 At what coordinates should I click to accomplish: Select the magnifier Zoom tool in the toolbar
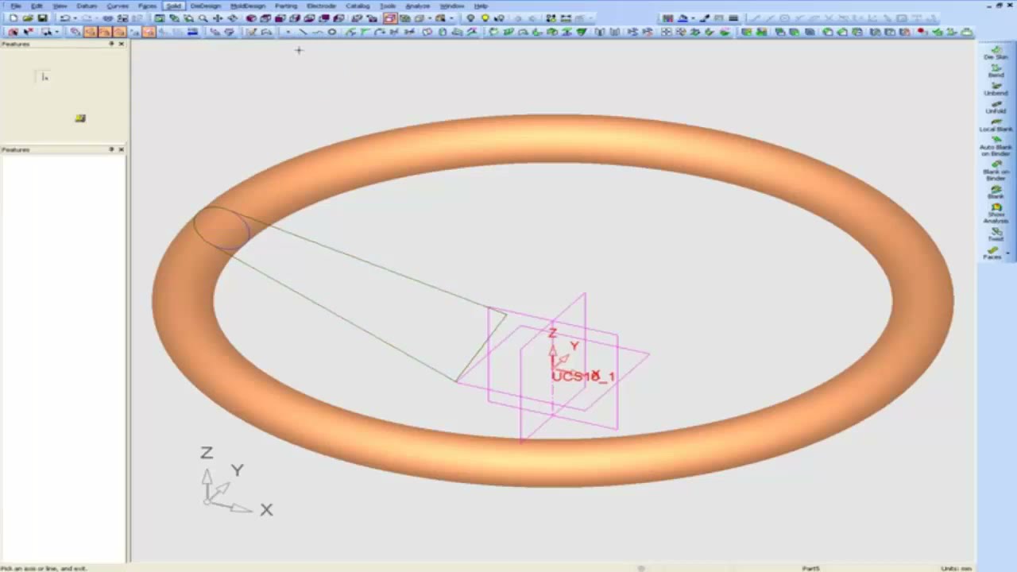pyautogui.click(x=203, y=18)
